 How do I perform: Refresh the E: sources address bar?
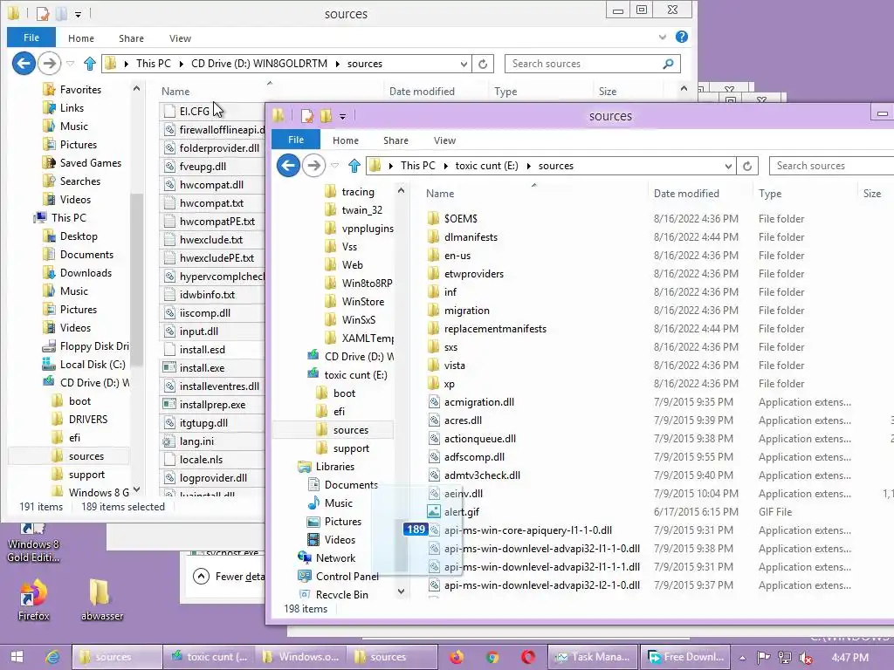[x=747, y=166]
